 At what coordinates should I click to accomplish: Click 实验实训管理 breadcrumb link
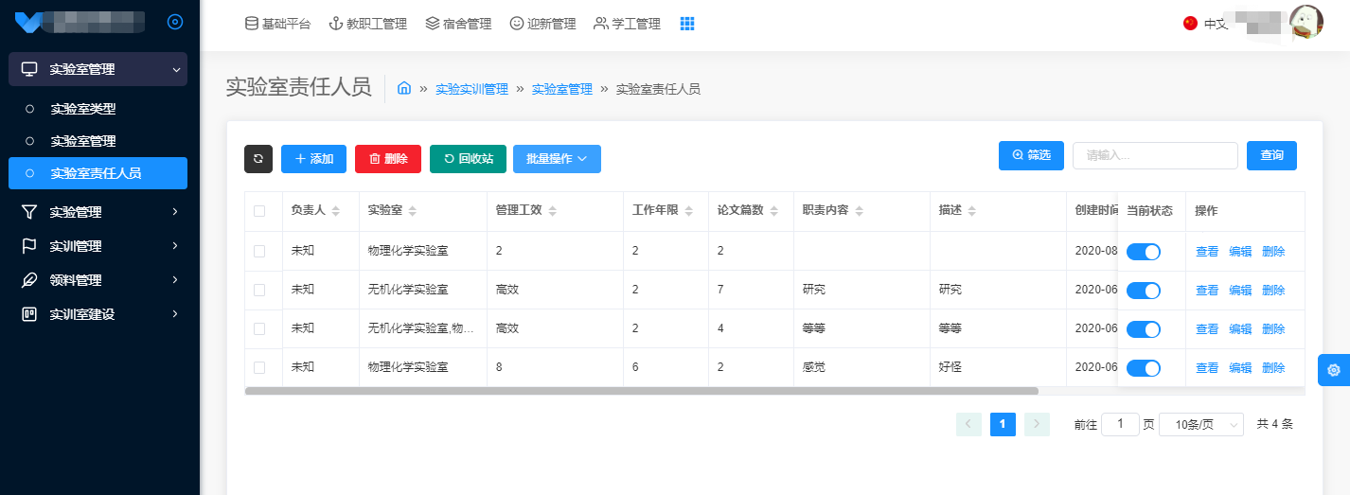pos(471,89)
